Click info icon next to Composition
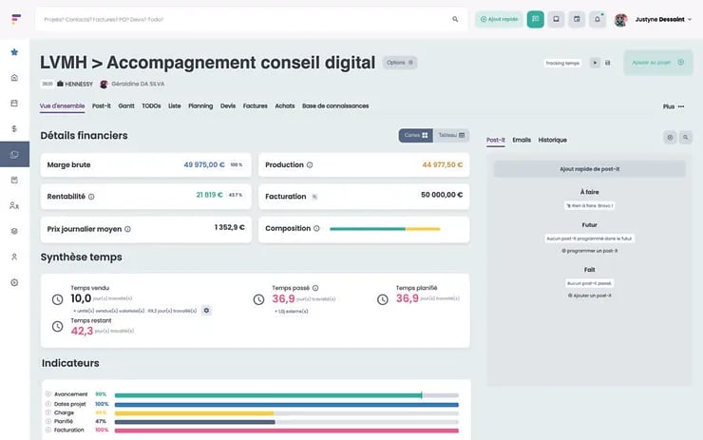703x440 pixels. pos(316,228)
